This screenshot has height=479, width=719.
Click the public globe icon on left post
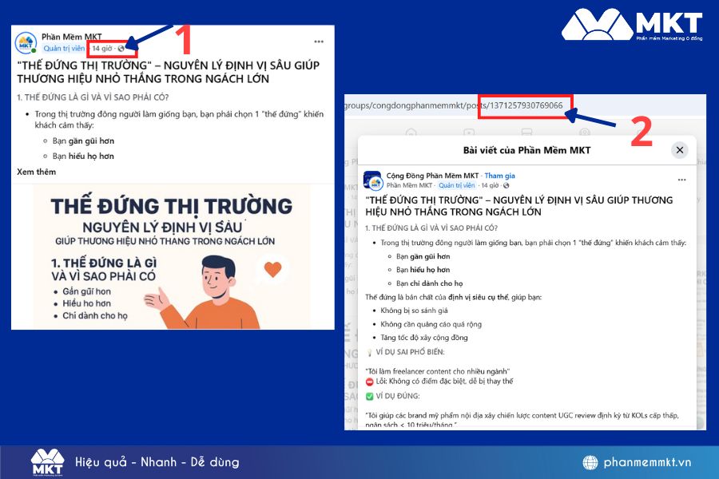[x=121, y=49]
